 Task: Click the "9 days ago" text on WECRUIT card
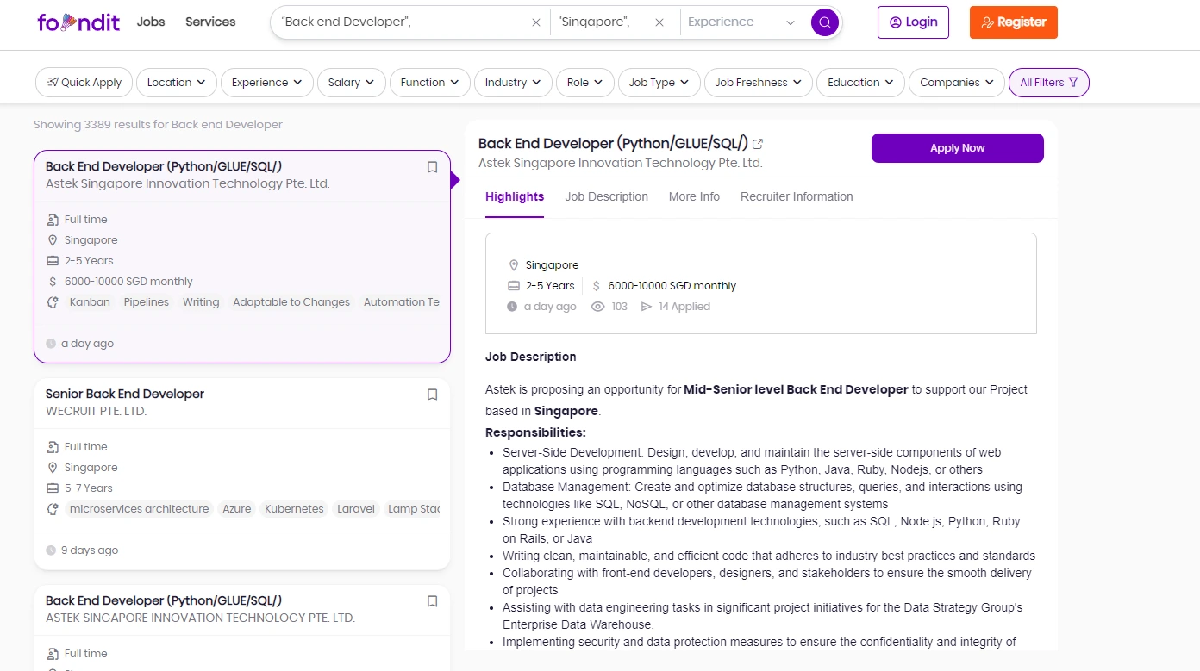[90, 550]
